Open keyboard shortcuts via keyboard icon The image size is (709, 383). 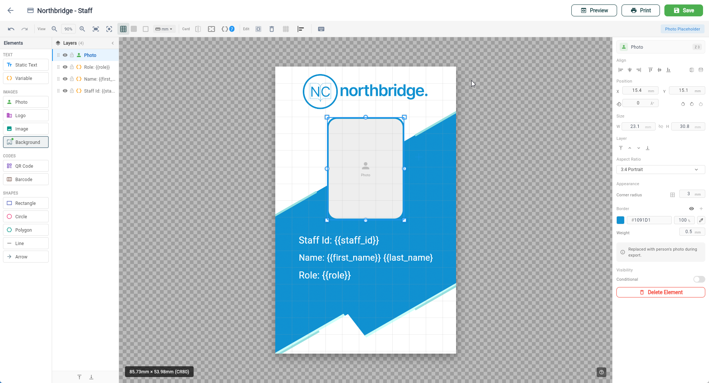(x=321, y=29)
